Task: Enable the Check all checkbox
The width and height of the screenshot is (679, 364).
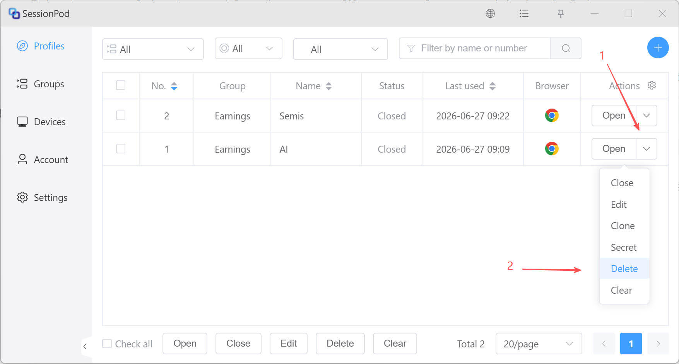Action: click(107, 344)
